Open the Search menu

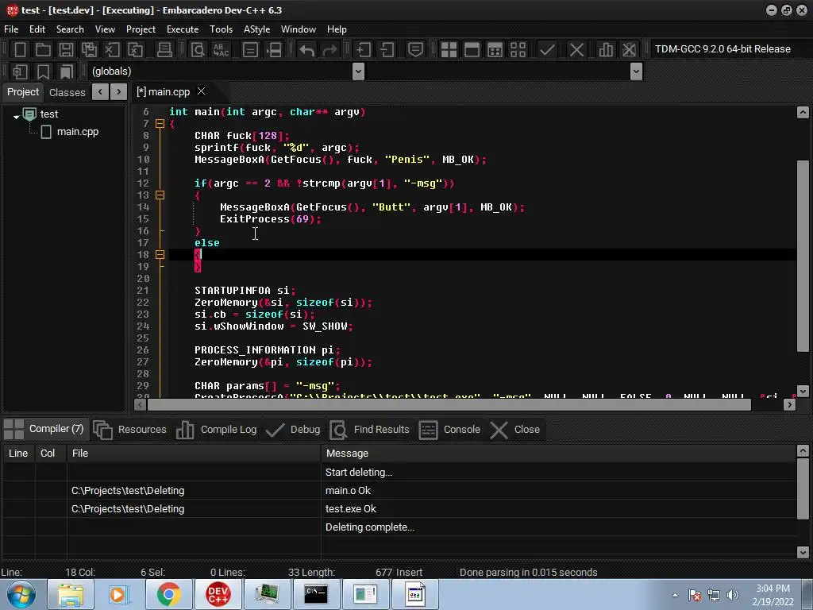[x=70, y=29]
